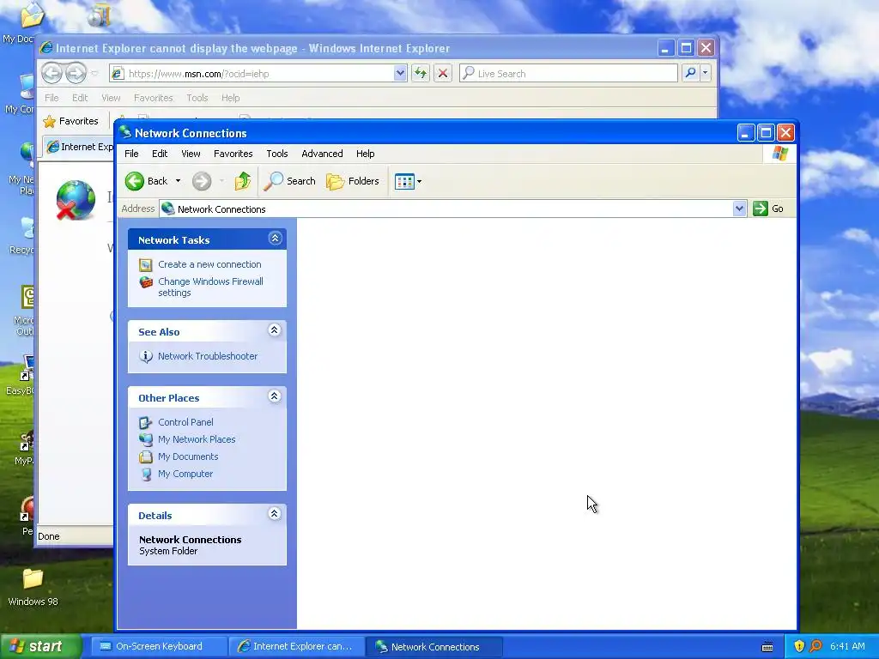
Task: Click the Live Search magnifier button
Action: (691, 73)
